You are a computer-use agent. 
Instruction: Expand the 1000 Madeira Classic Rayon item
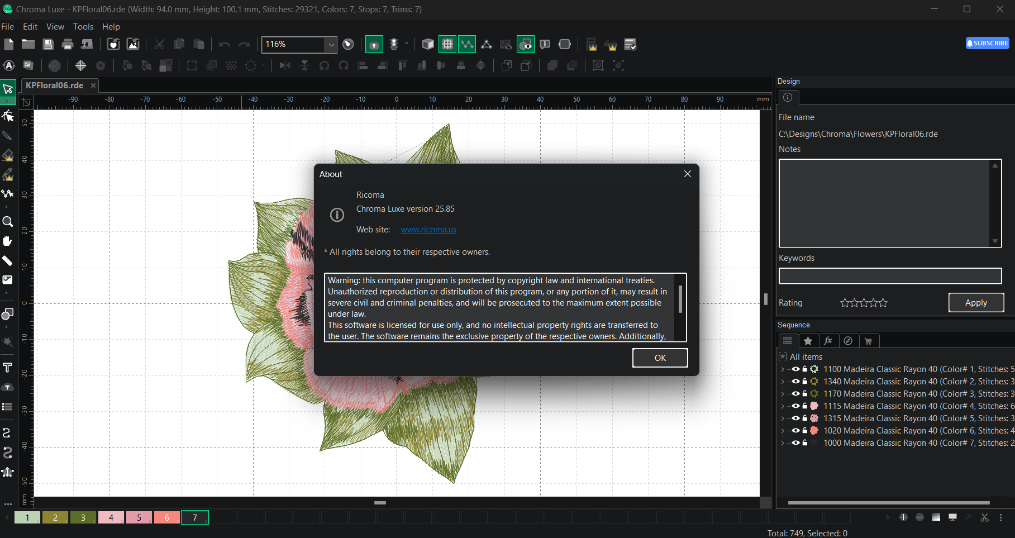click(783, 442)
